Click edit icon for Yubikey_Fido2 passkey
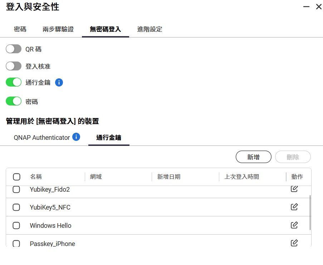This screenshot has height=265, width=323. tap(294, 189)
